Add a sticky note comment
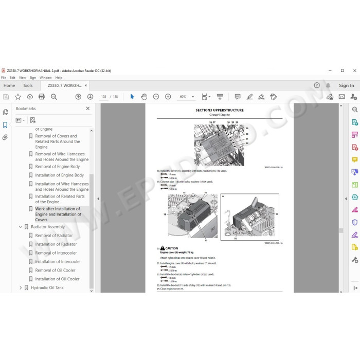 click(x=238, y=97)
